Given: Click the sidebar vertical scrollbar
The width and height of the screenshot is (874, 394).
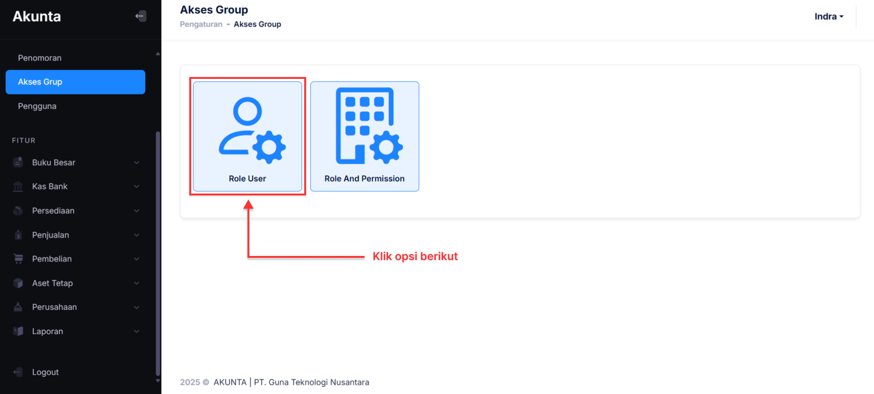Looking at the screenshot, I should pyautogui.click(x=158, y=252).
